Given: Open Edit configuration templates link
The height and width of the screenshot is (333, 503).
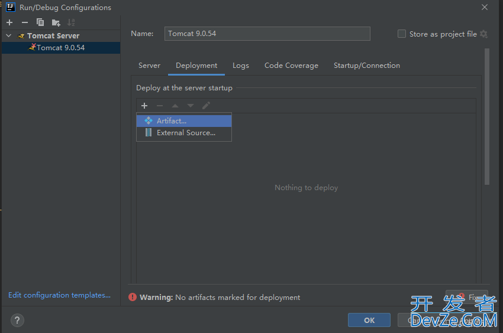Looking at the screenshot, I should [59, 295].
